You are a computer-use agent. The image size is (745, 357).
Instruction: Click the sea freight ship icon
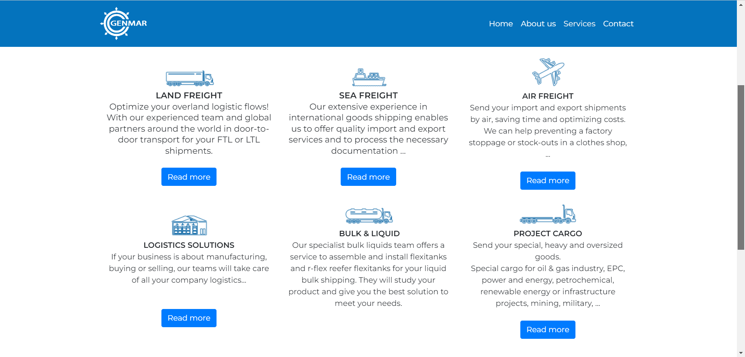pyautogui.click(x=369, y=77)
